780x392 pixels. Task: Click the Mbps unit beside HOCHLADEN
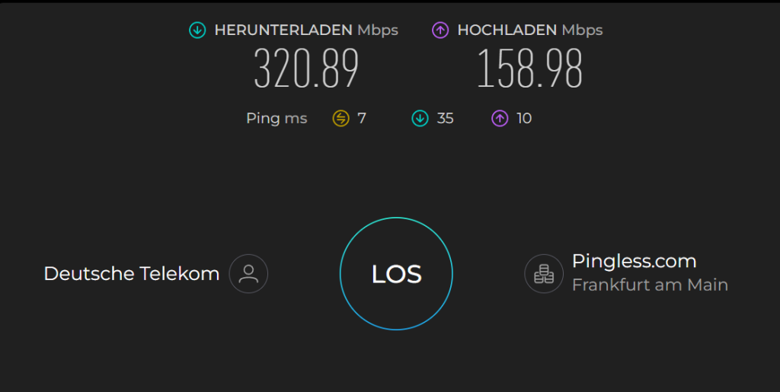tap(582, 30)
